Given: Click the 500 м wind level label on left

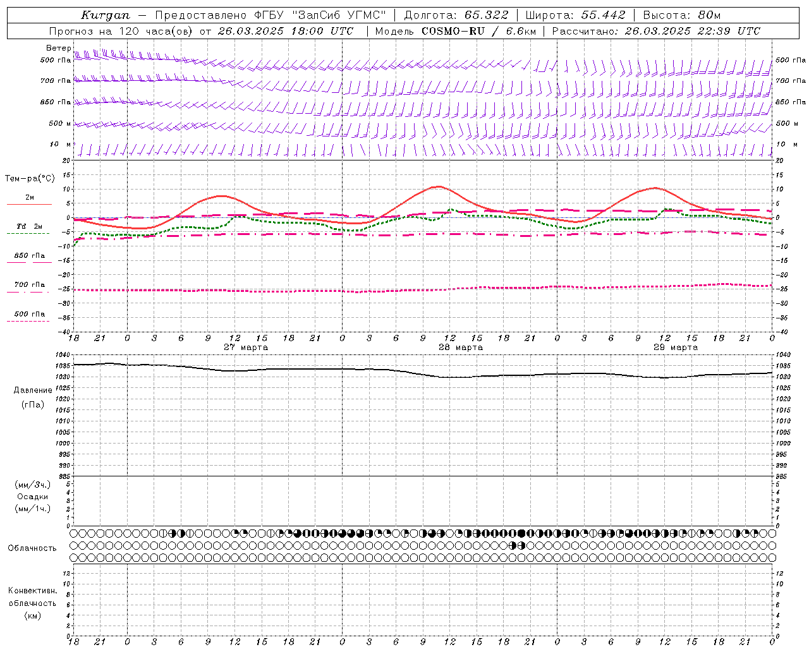Looking at the screenshot, I should 60,124.
